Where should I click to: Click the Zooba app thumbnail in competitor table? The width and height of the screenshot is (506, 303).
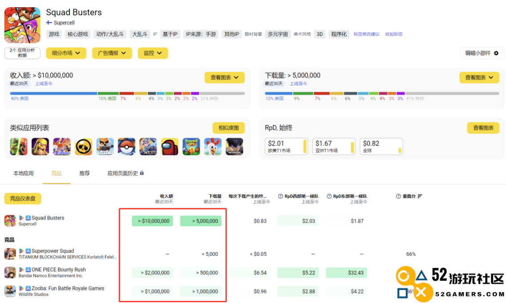coord(10,291)
